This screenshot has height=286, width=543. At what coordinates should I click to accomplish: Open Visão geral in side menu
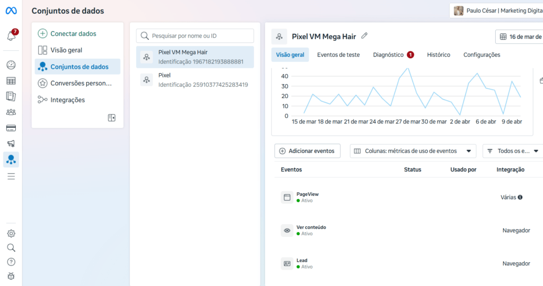pos(77,50)
